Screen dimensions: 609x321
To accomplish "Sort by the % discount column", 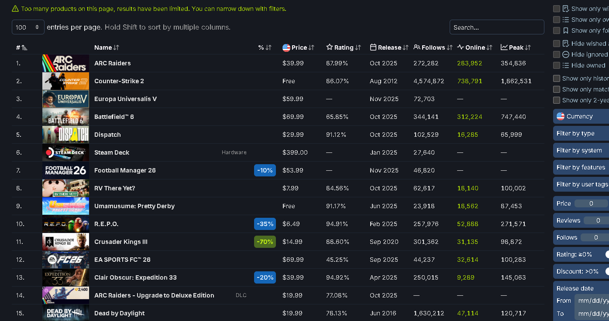I will 265,47.
